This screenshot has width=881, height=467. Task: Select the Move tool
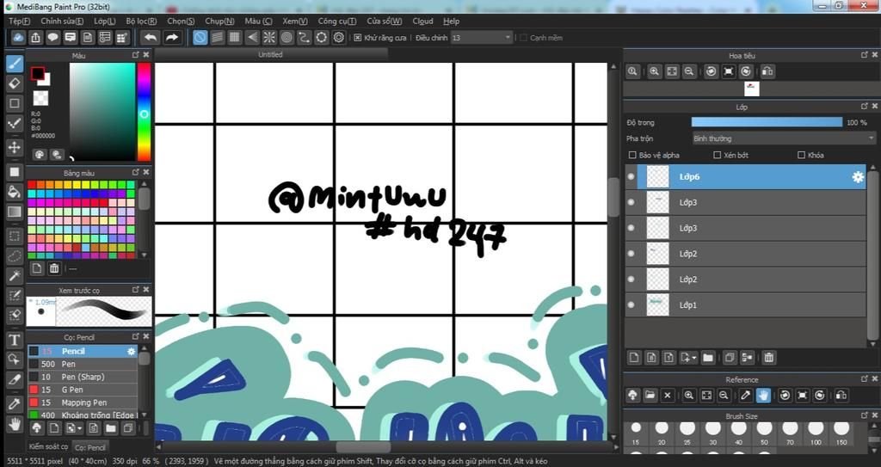click(x=15, y=147)
